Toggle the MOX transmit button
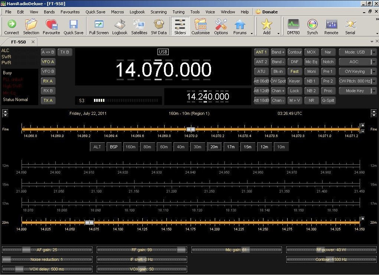The image size is (379, 275). pyautogui.click(x=311, y=52)
